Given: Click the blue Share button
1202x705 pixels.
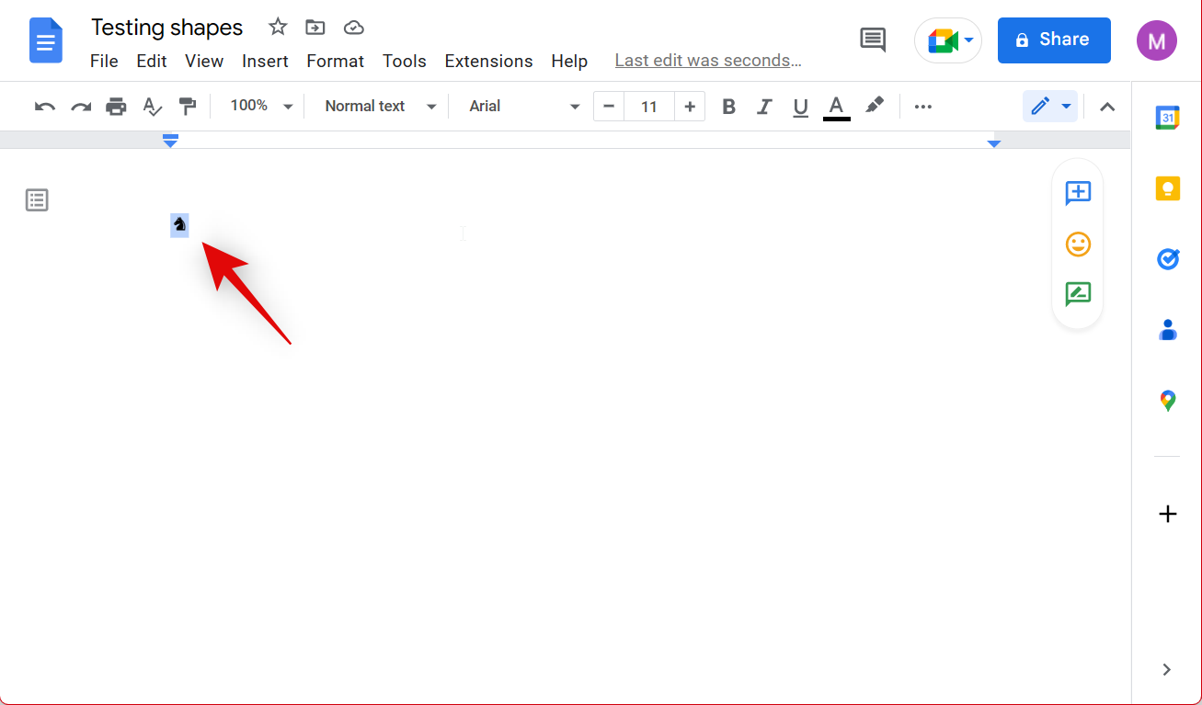Looking at the screenshot, I should (x=1054, y=40).
